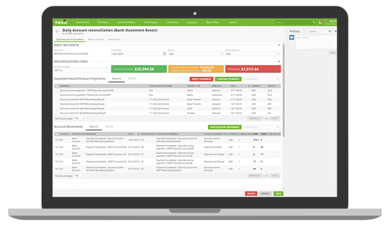
Task: Switch to the Bank Statement tab
Action: tap(95, 40)
